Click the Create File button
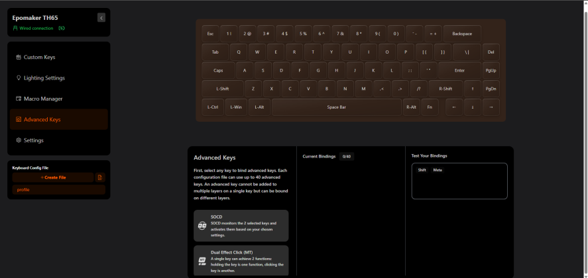588x278 pixels. tap(53, 177)
